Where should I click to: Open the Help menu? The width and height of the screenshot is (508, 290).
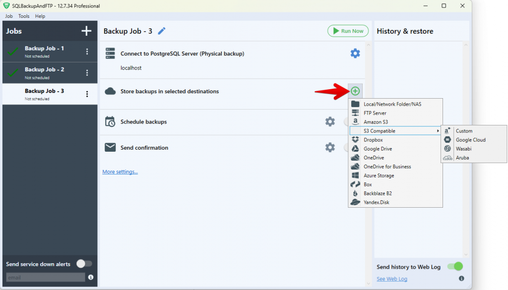coord(40,16)
